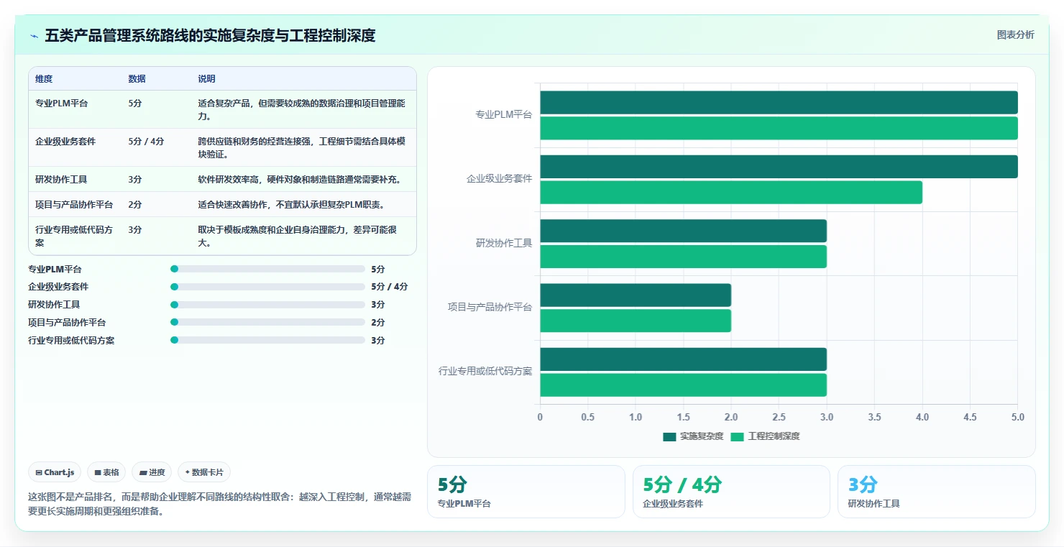The width and height of the screenshot is (1064, 547).
Task: Click the 专业PLM平台 实施复杂度 dark bar
Action: pos(779,102)
